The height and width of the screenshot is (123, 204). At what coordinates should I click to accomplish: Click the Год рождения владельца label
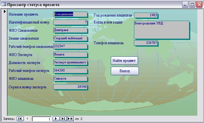(113, 15)
